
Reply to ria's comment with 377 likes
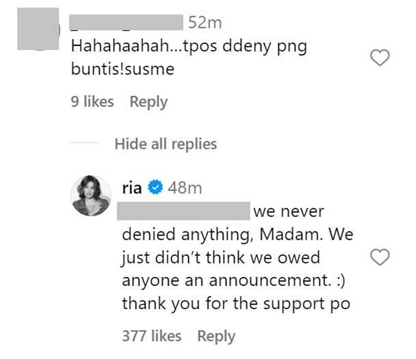tap(216, 336)
